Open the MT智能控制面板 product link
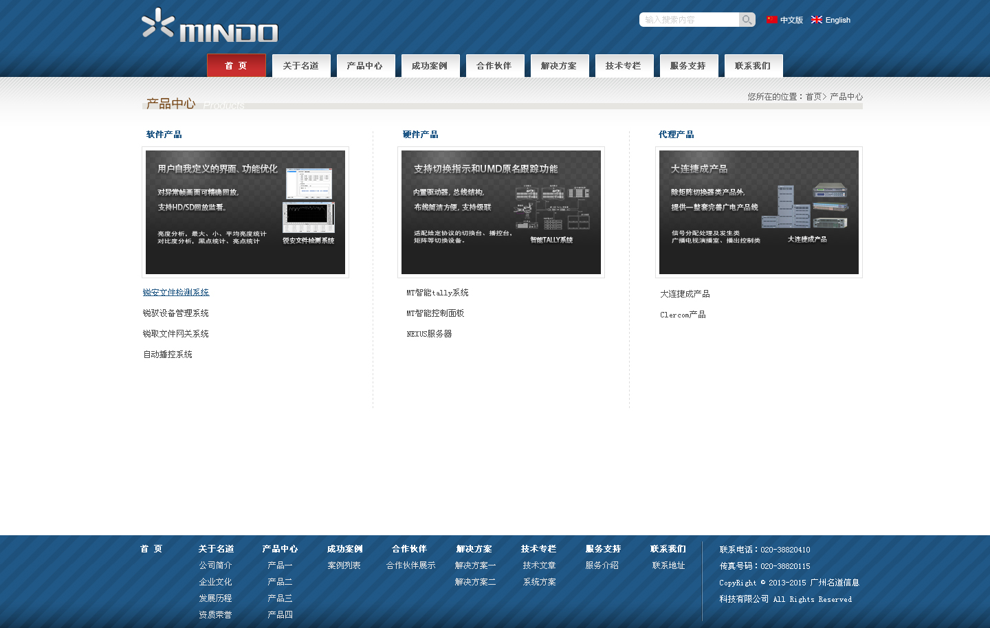Screen dimensions: 990x628 (x=435, y=313)
